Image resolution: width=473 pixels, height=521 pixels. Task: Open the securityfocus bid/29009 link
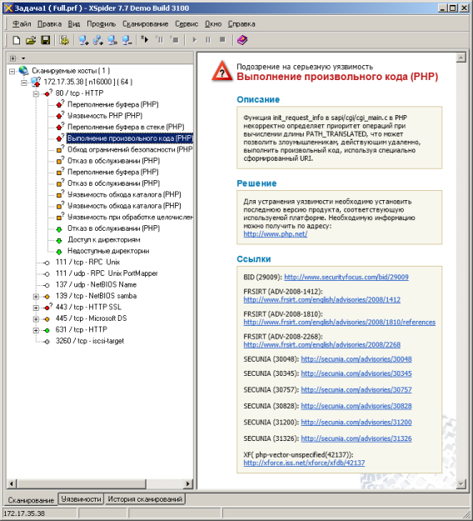pyautogui.click(x=346, y=277)
